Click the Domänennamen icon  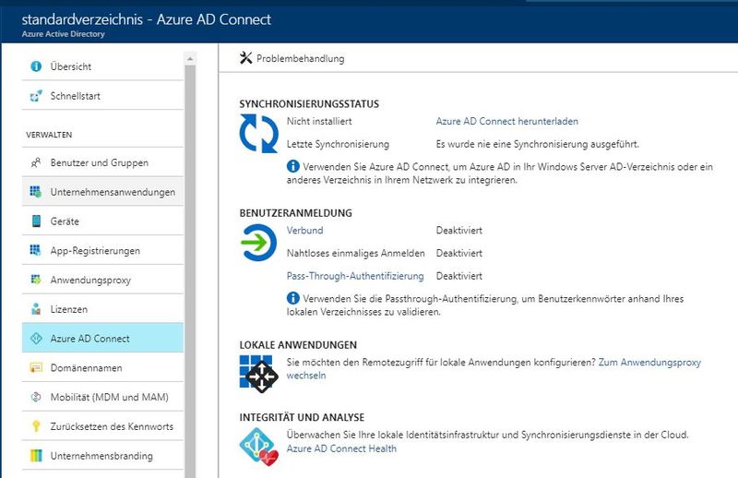tap(36, 367)
